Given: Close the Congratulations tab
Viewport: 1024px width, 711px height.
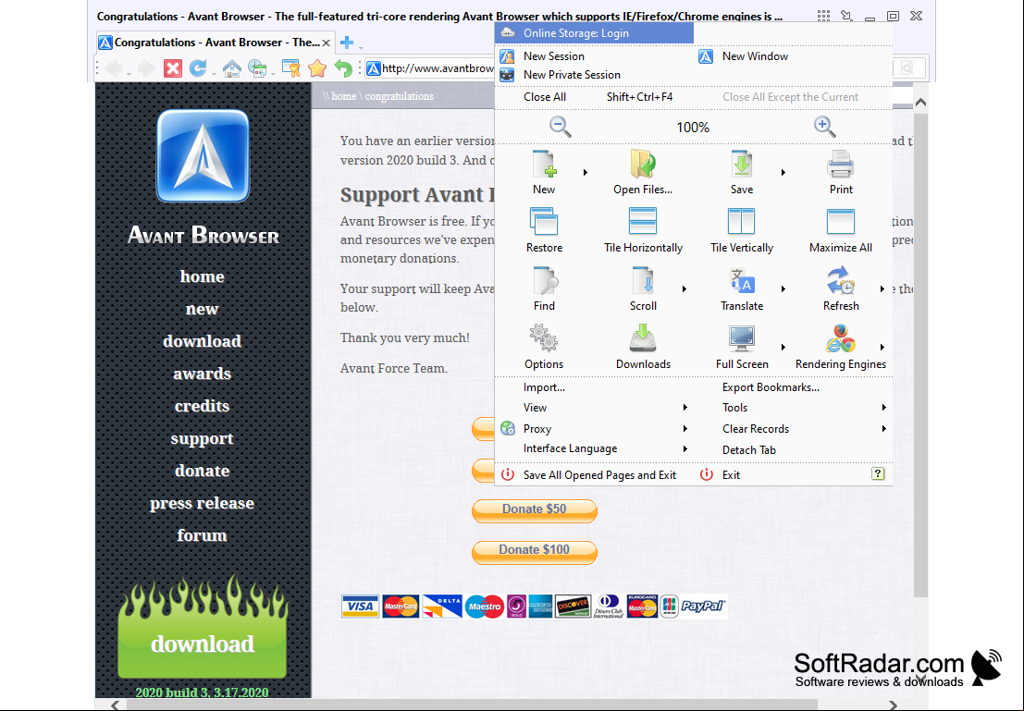Looking at the screenshot, I should pos(326,43).
